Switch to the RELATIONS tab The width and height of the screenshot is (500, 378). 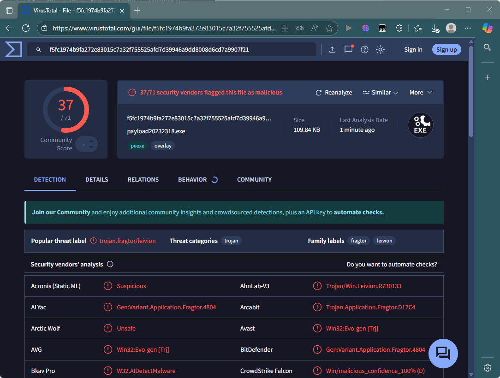(x=143, y=179)
